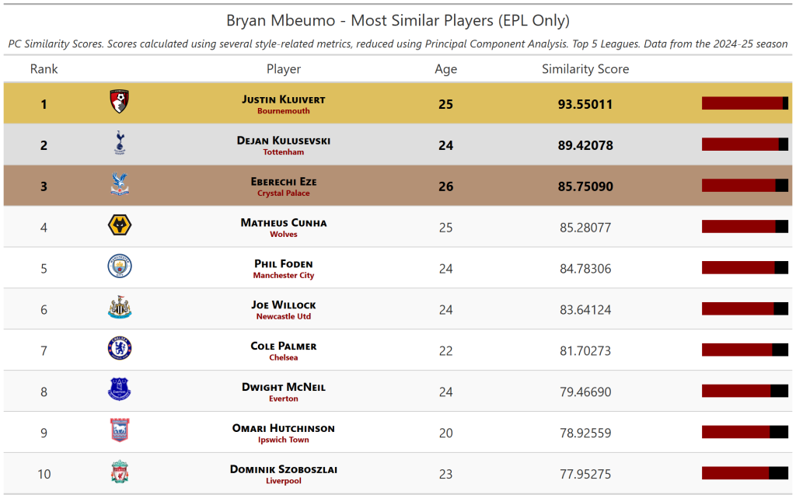Click the Ipswich Town club crest
Viewport: 796px width, 498px height.
[x=120, y=431]
